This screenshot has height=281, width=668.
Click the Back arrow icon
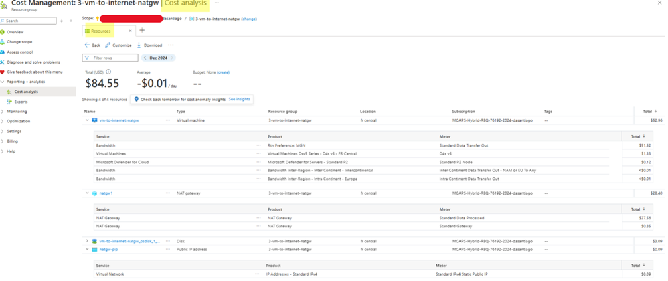pos(87,45)
